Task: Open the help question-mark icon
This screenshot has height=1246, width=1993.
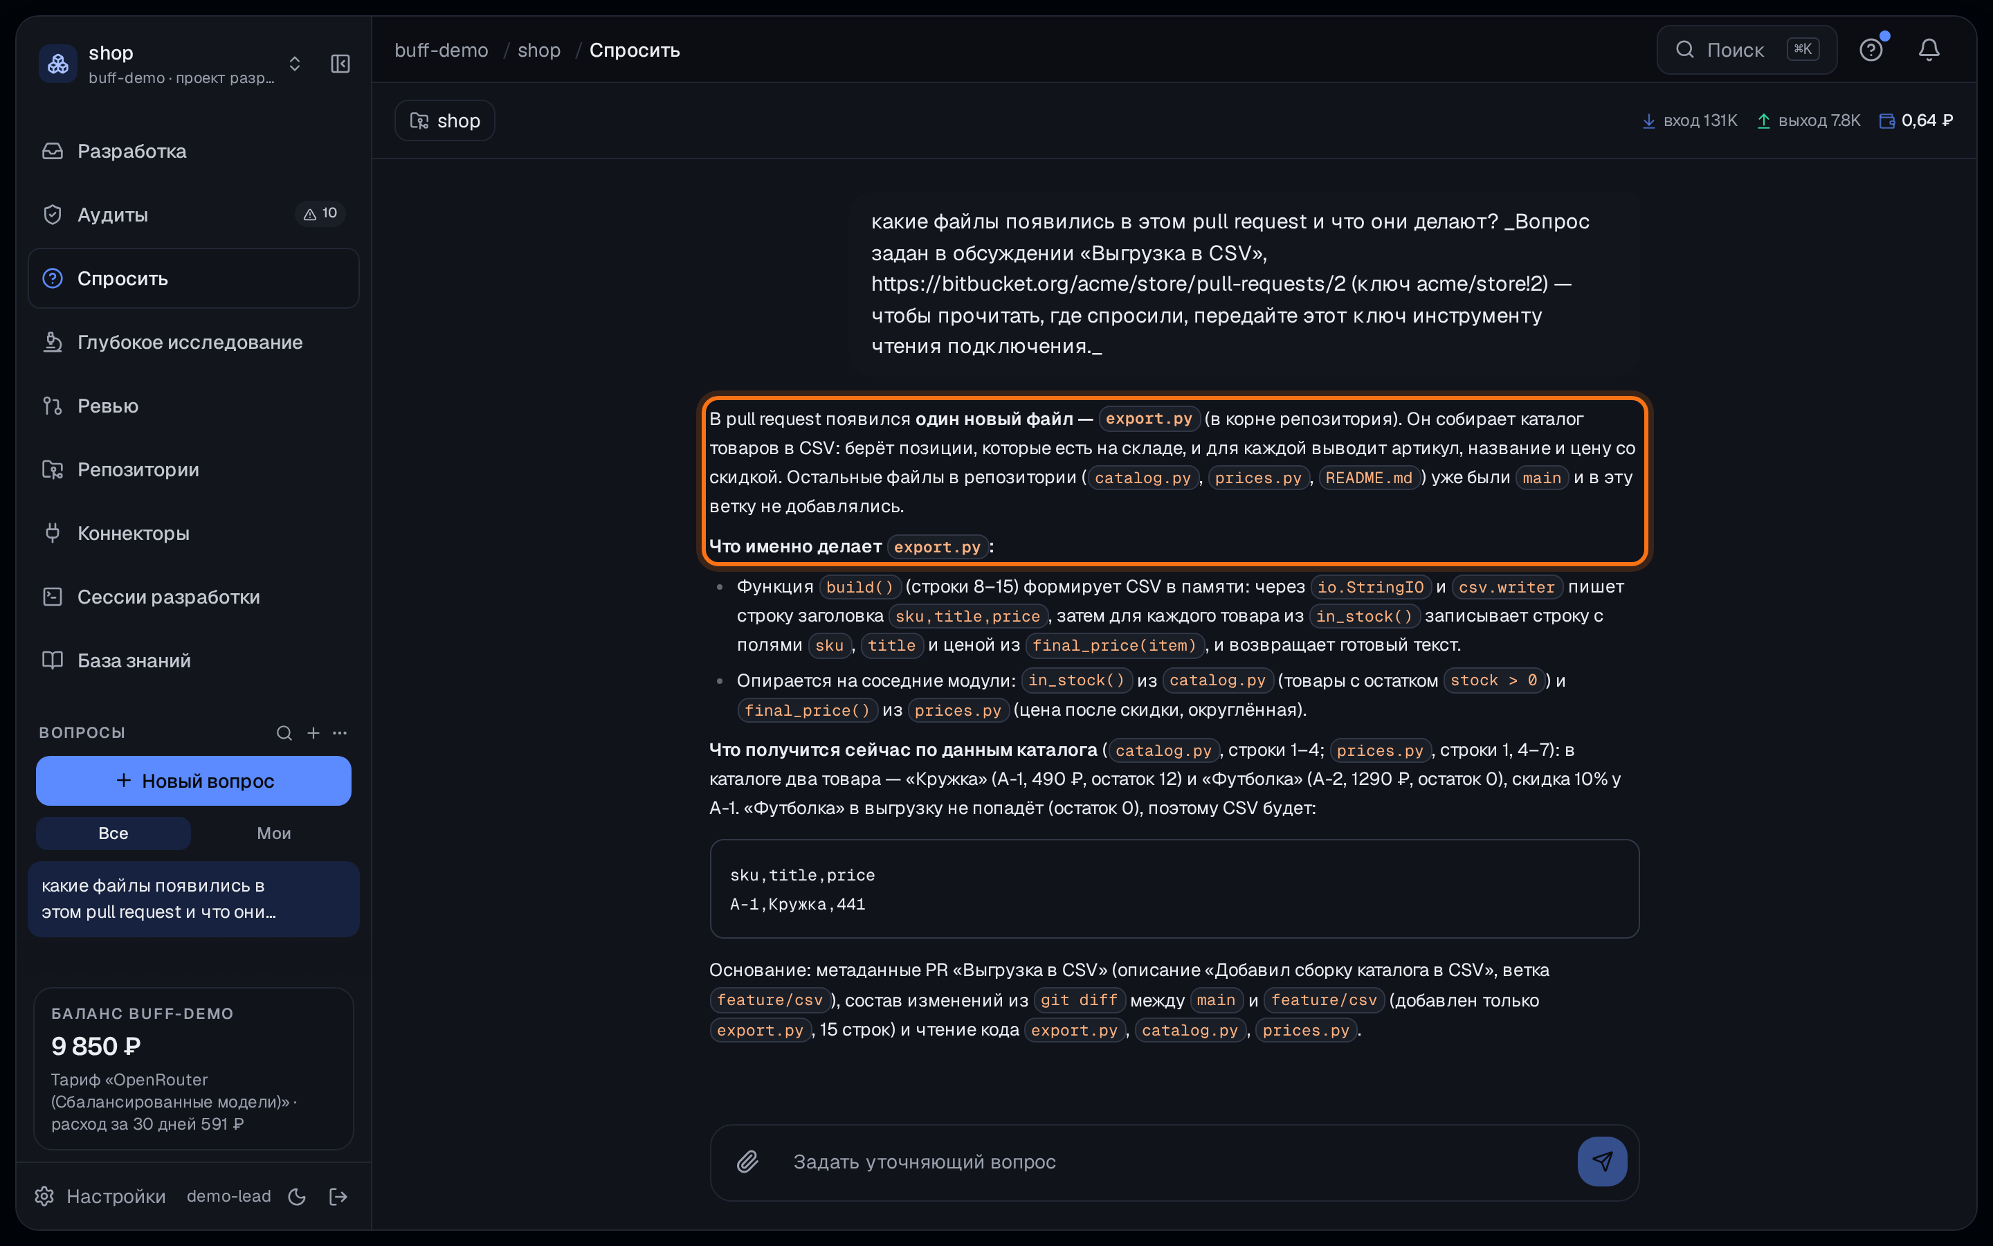Action: [x=1871, y=51]
